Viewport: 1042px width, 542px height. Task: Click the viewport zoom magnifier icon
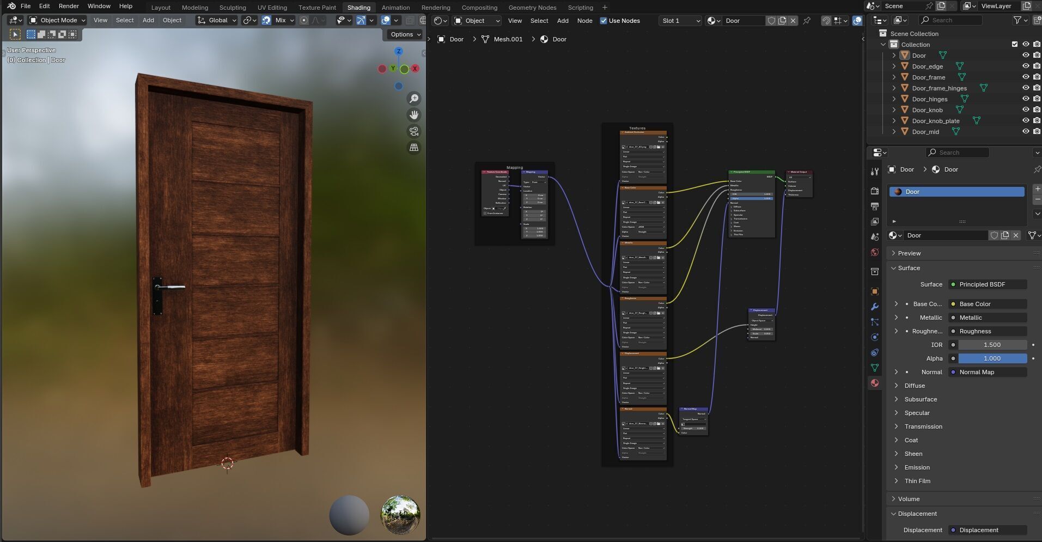414,99
